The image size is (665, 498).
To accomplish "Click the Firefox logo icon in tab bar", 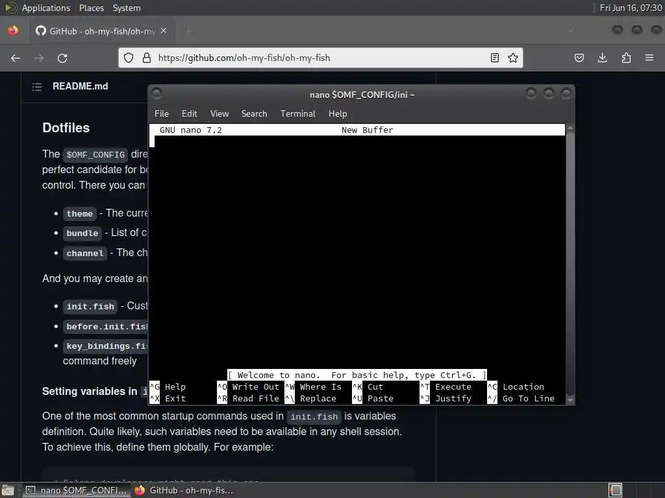I will (13, 30).
